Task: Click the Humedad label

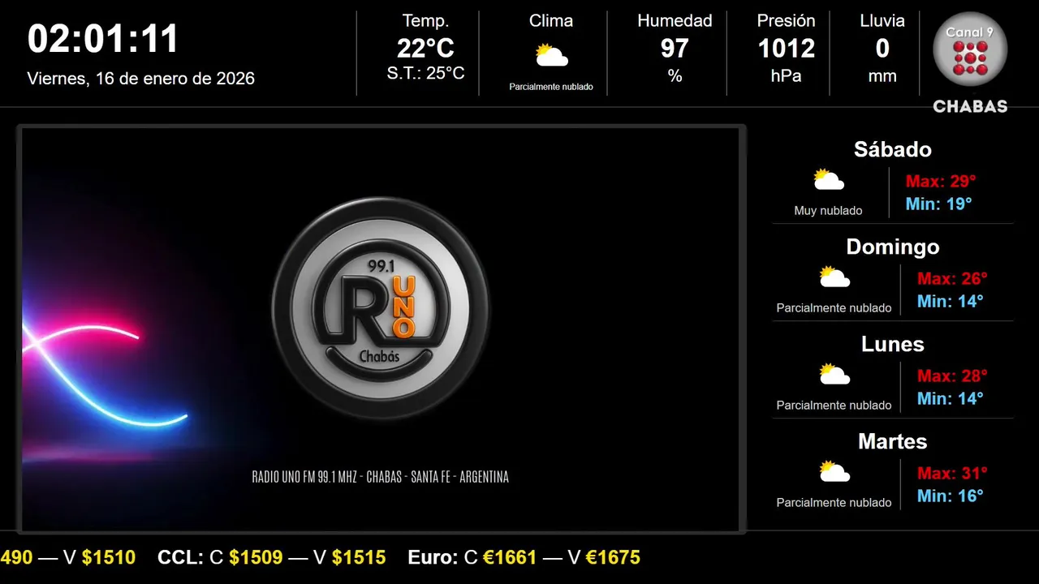Action: (x=675, y=21)
